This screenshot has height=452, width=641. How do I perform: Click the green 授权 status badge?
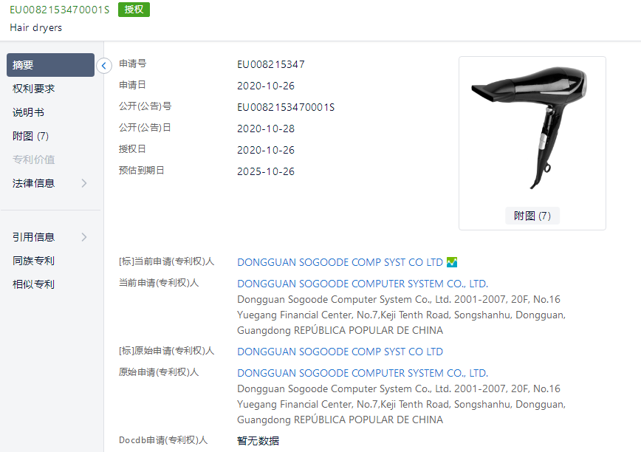click(x=134, y=10)
